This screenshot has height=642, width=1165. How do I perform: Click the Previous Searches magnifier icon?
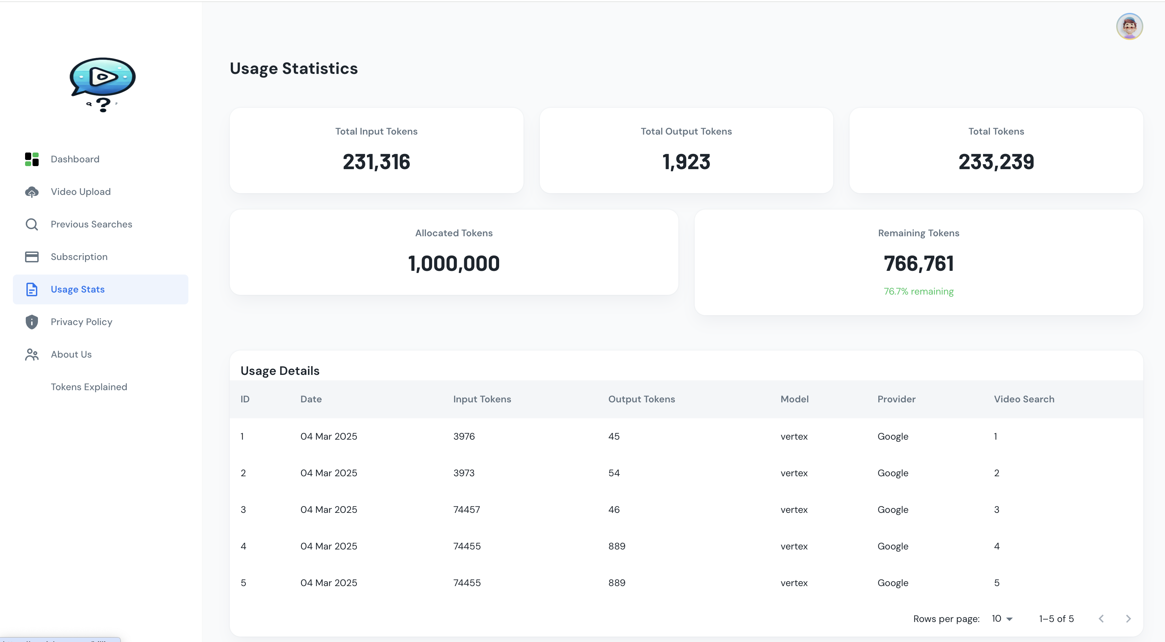pos(32,224)
